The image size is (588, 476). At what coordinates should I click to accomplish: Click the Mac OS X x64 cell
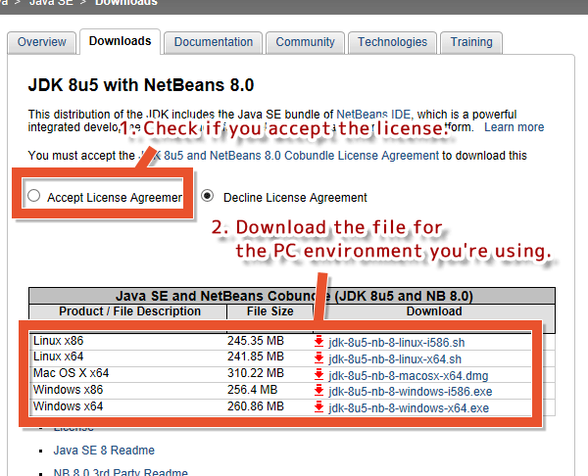tap(71, 373)
